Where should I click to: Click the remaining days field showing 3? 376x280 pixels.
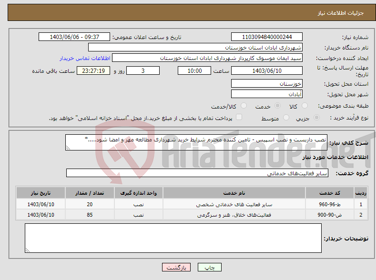[x=143, y=70]
